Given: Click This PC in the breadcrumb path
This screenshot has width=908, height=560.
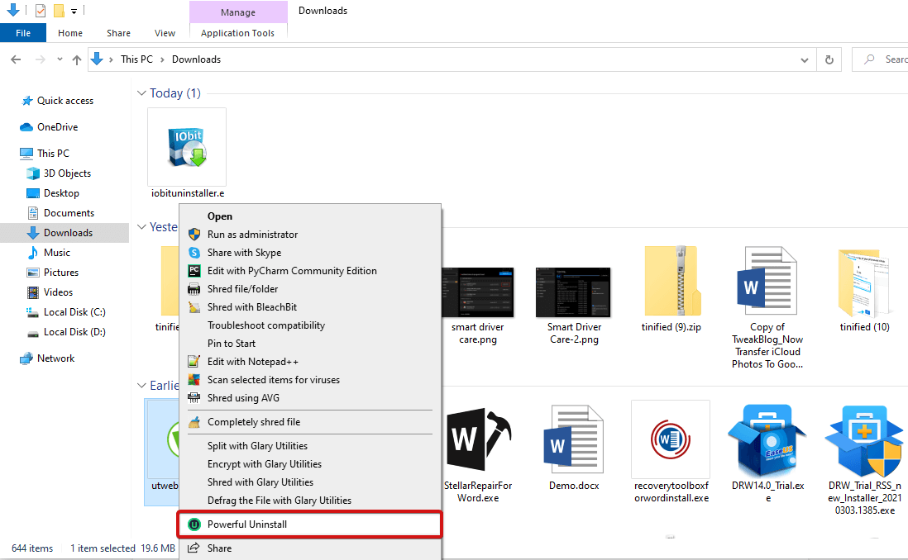Looking at the screenshot, I should coord(136,59).
